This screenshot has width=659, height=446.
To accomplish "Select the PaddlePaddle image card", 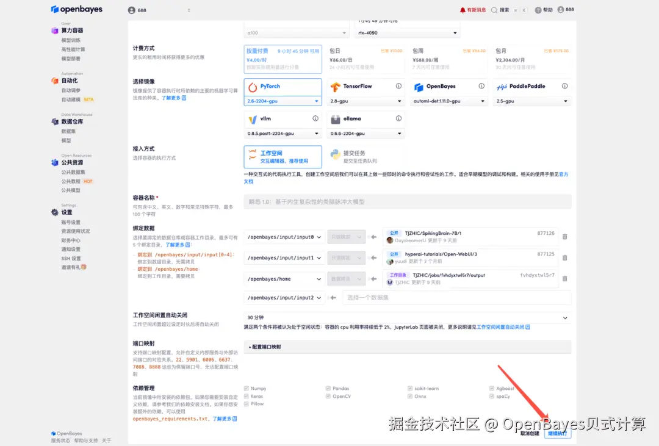I will [532, 87].
